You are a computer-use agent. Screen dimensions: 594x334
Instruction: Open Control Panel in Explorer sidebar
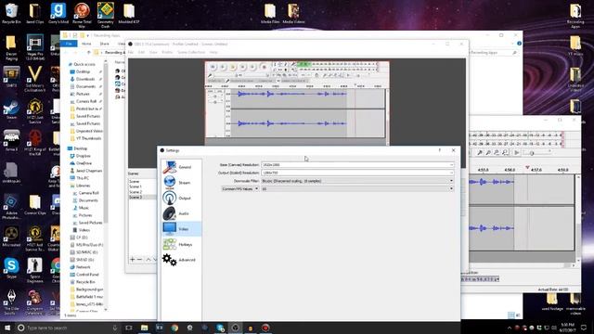point(84,275)
